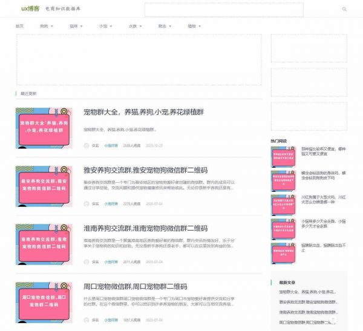Click the excerpt text of 淮南养狗交流群 article

pyautogui.click(x=159, y=243)
